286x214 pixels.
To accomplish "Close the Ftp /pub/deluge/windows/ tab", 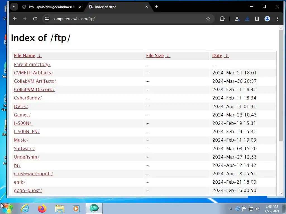I will 80,7.
